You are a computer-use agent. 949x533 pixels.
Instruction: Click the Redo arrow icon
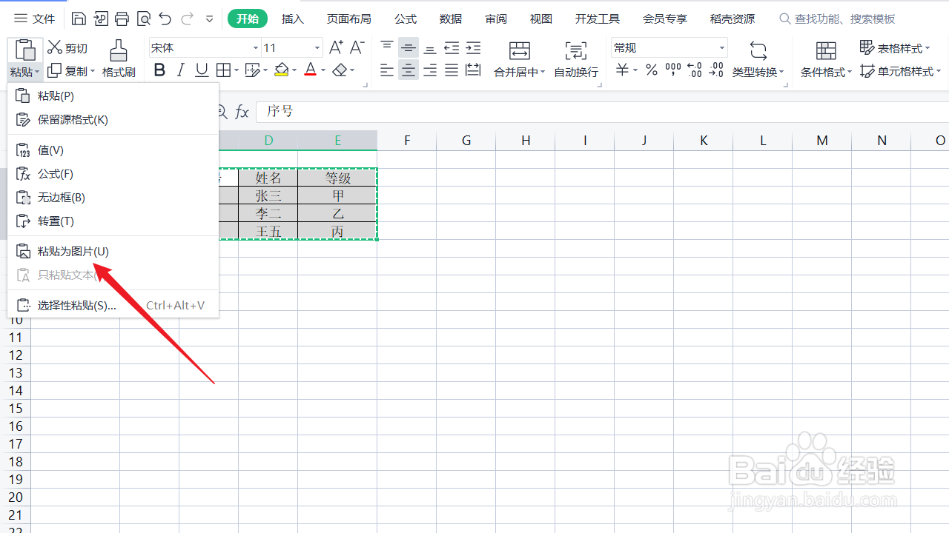(x=187, y=19)
